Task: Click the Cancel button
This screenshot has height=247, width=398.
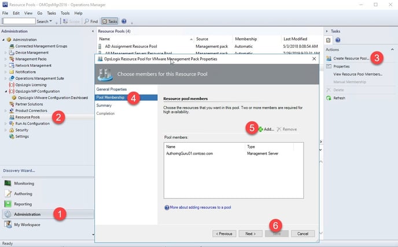Action: click(x=303, y=234)
